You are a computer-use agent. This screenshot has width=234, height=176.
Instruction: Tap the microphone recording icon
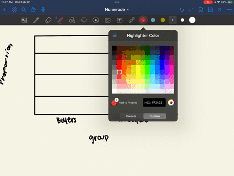[x=43, y=10]
